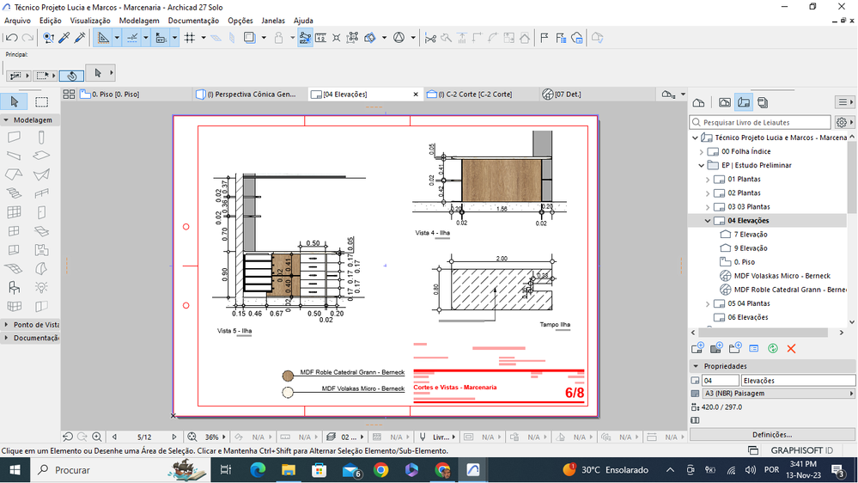858x483 pixels.
Task: Click navigator settings gear button
Action: [843, 123]
